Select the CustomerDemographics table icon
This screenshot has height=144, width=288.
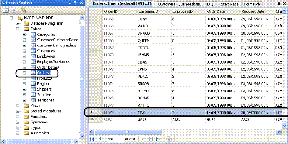[x=33, y=45]
